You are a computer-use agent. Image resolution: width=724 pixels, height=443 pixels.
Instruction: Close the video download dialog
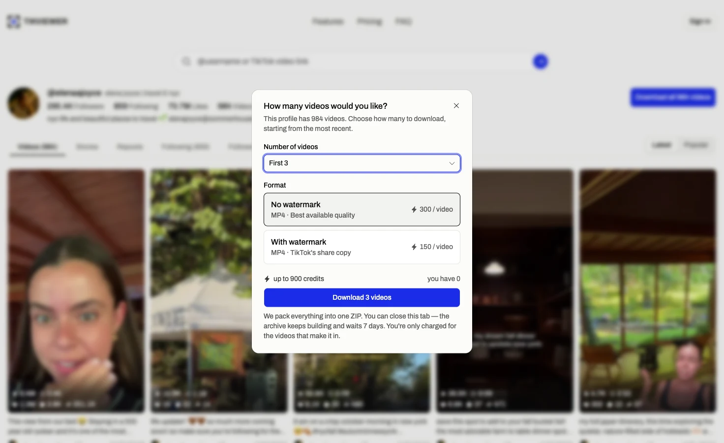[x=456, y=106]
